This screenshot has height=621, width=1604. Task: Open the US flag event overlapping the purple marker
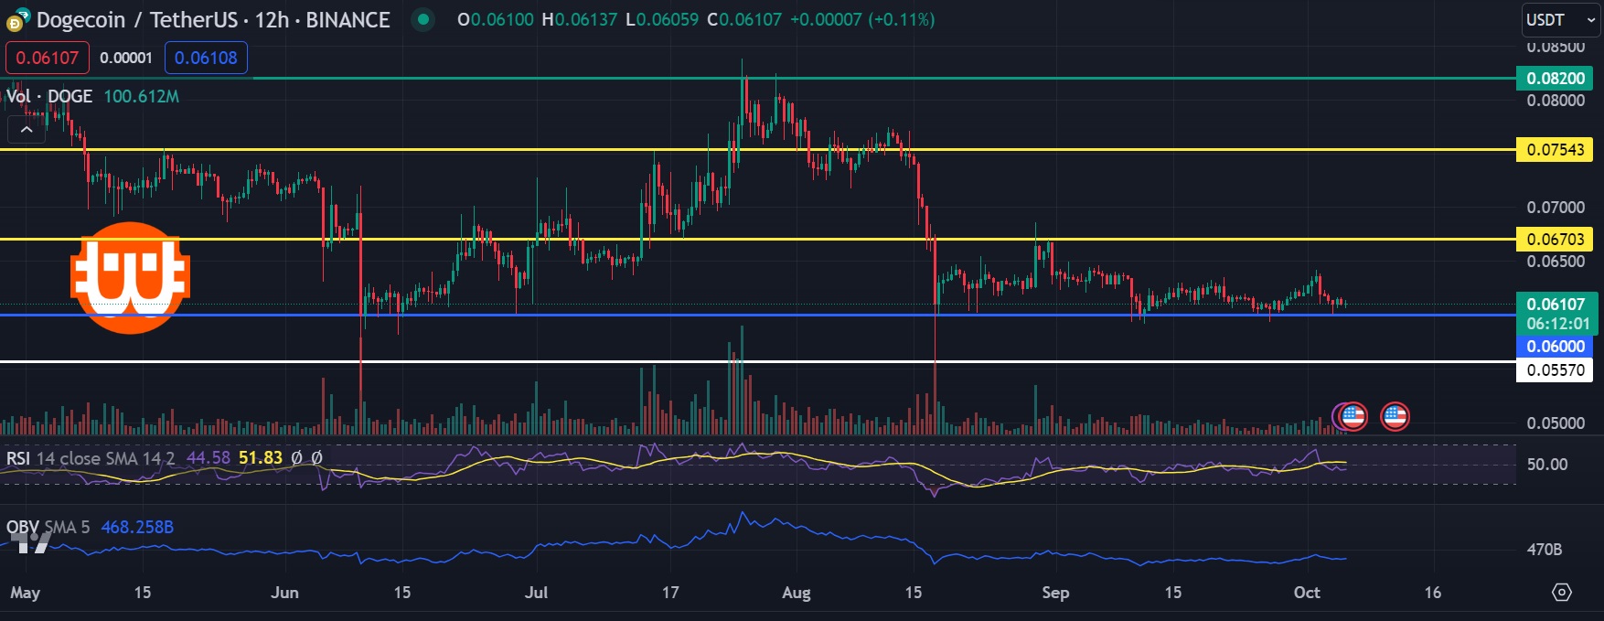tap(1353, 417)
